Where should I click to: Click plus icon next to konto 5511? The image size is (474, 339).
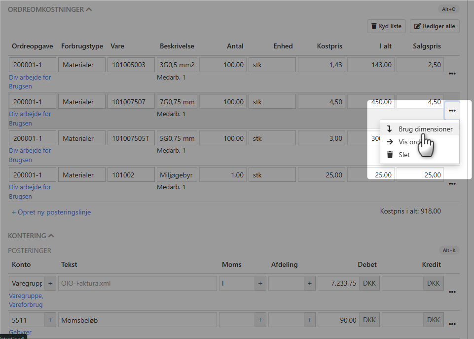[x=50, y=320]
